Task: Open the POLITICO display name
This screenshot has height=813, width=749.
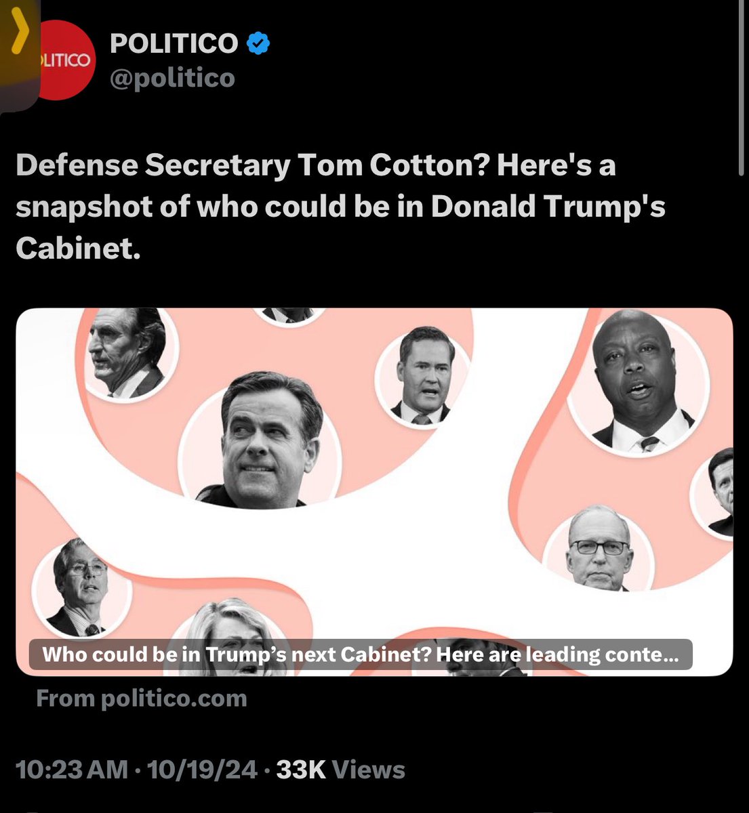Action: point(174,44)
